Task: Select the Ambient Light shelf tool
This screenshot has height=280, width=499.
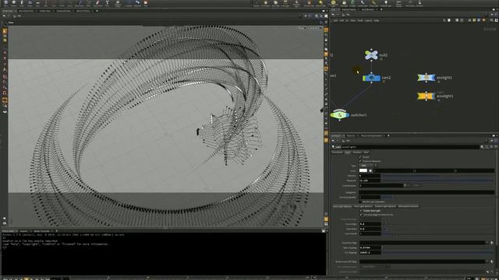Action: point(386,3)
